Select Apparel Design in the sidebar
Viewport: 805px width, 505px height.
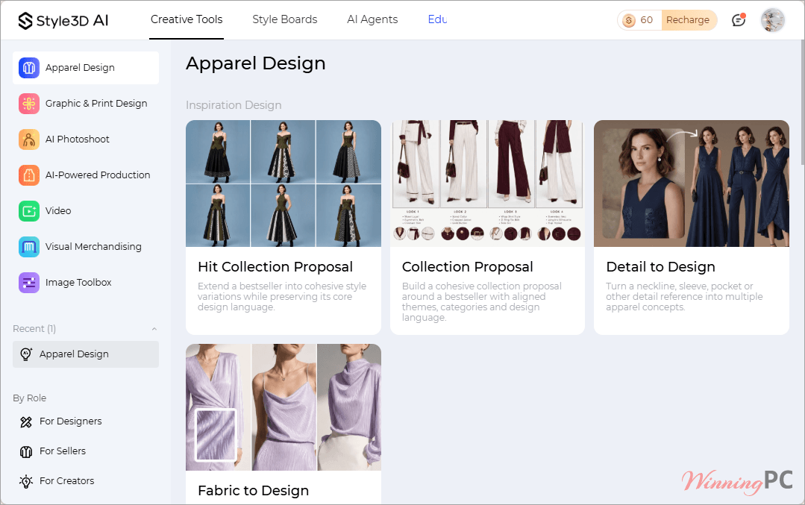[x=86, y=68]
